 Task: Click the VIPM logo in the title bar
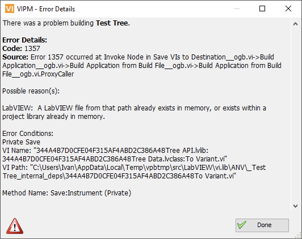coord(10,9)
